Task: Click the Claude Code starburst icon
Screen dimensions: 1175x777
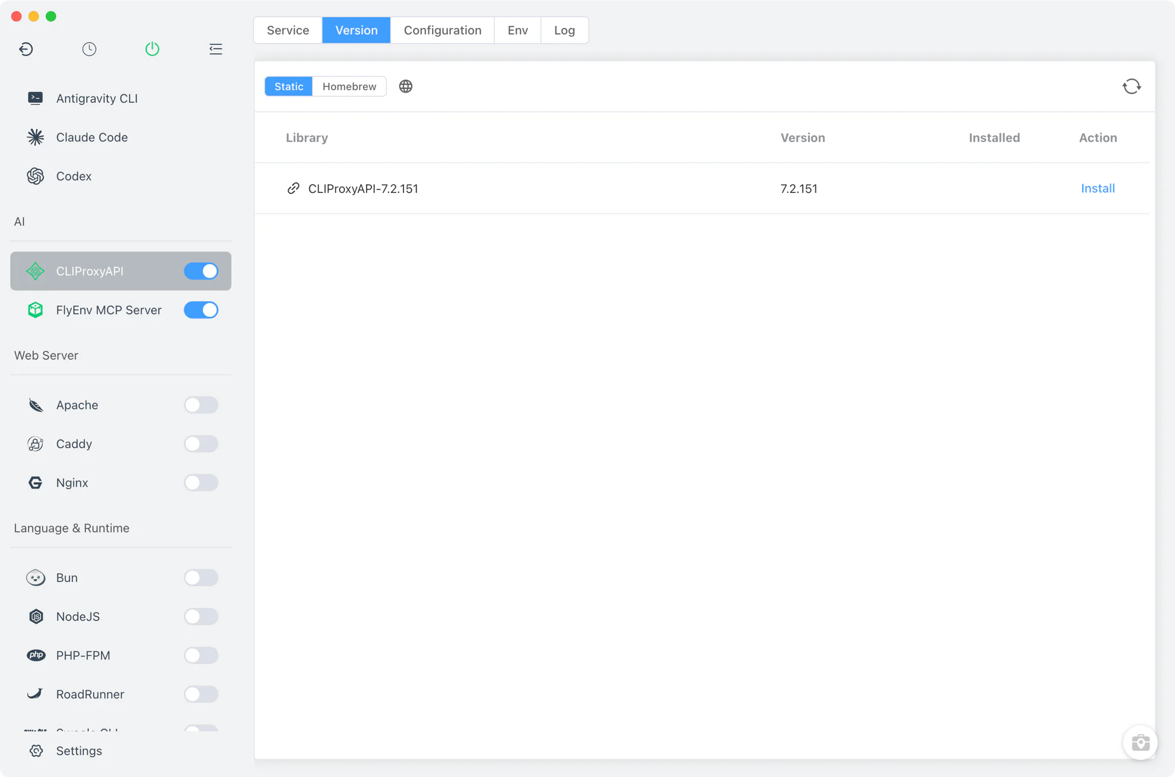Action: pyautogui.click(x=36, y=137)
